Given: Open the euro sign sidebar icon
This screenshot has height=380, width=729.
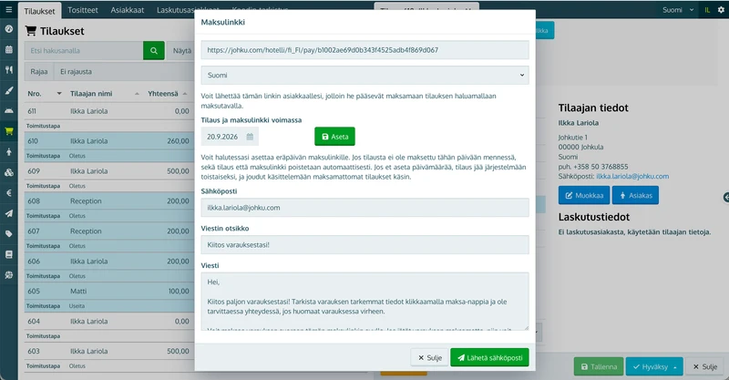Looking at the screenshot, I should coord(9,193).
